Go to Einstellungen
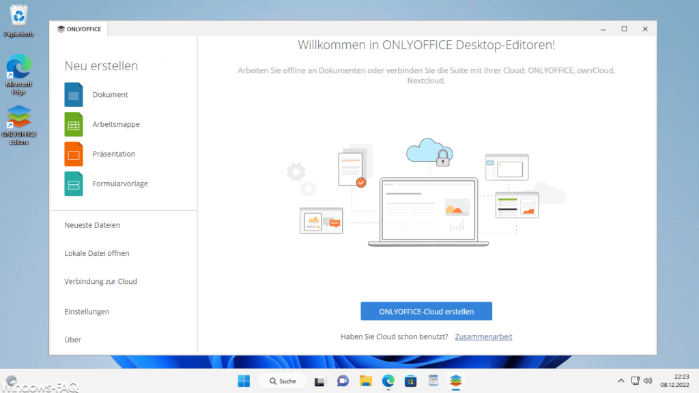 coord(87,311)
